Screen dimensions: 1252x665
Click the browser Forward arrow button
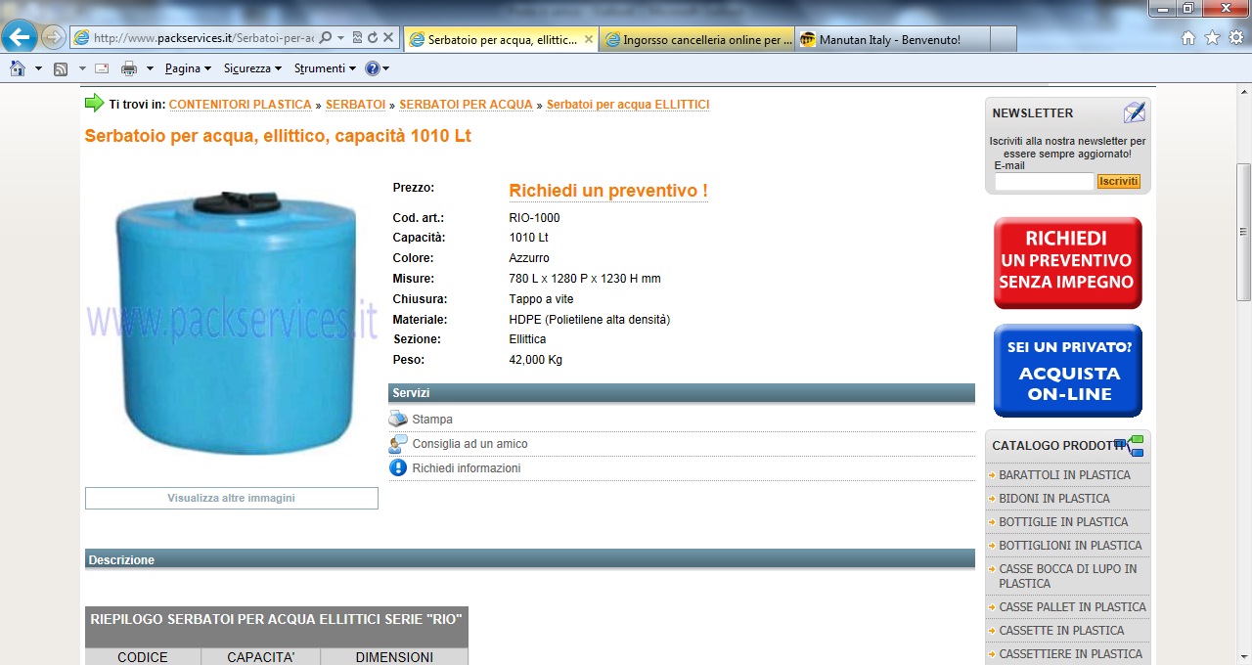[54, 38]
